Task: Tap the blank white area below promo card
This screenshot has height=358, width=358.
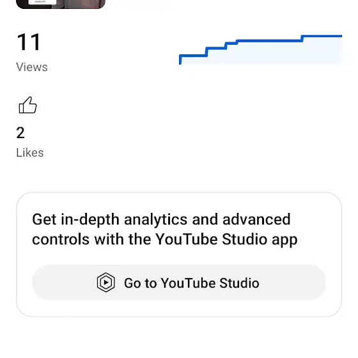Action: (179, 338)
